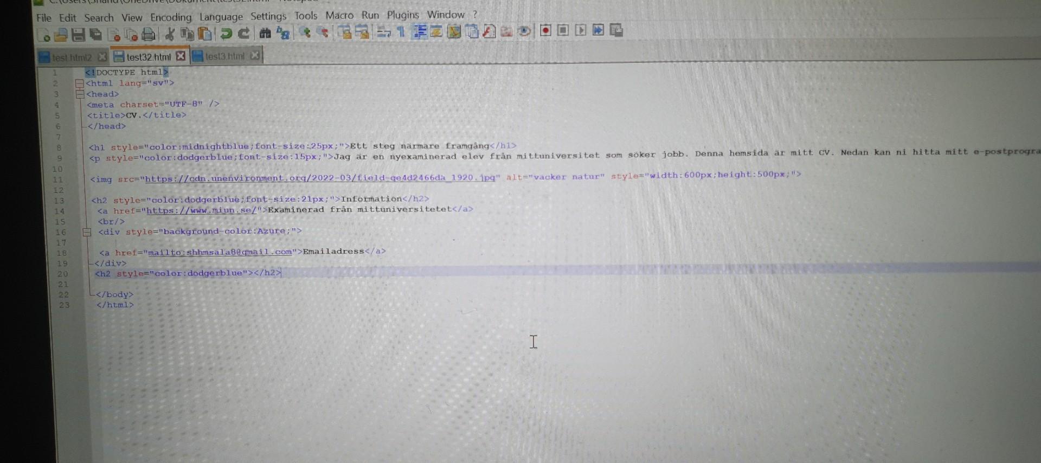Screen dimensions: 1041x463
Task: Toggle synchronized vertical scrolling
Action: [345, 33]
